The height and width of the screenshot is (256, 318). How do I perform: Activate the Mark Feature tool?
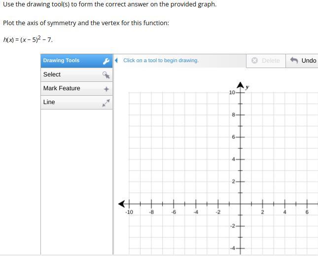coord(62,88)
